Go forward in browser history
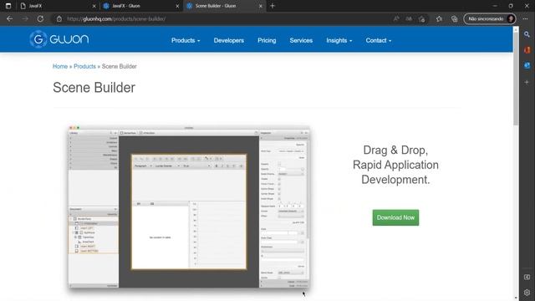 (x=25, y=18)
